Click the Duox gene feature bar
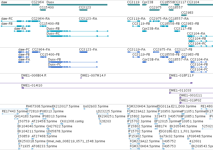 (77, 5)
